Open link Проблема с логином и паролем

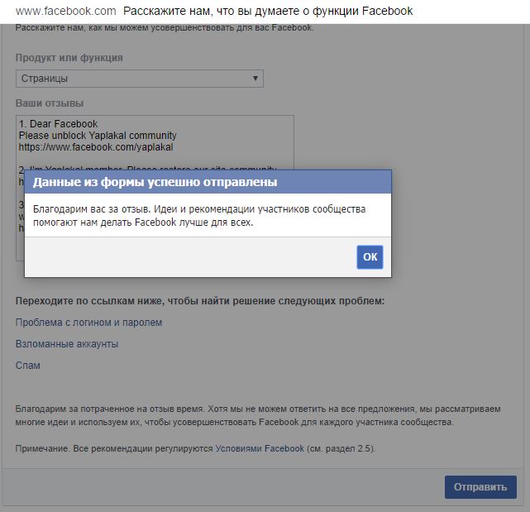88,323
